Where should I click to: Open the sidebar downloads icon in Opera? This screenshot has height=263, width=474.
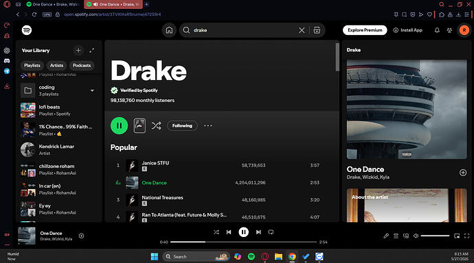point(7,86)
